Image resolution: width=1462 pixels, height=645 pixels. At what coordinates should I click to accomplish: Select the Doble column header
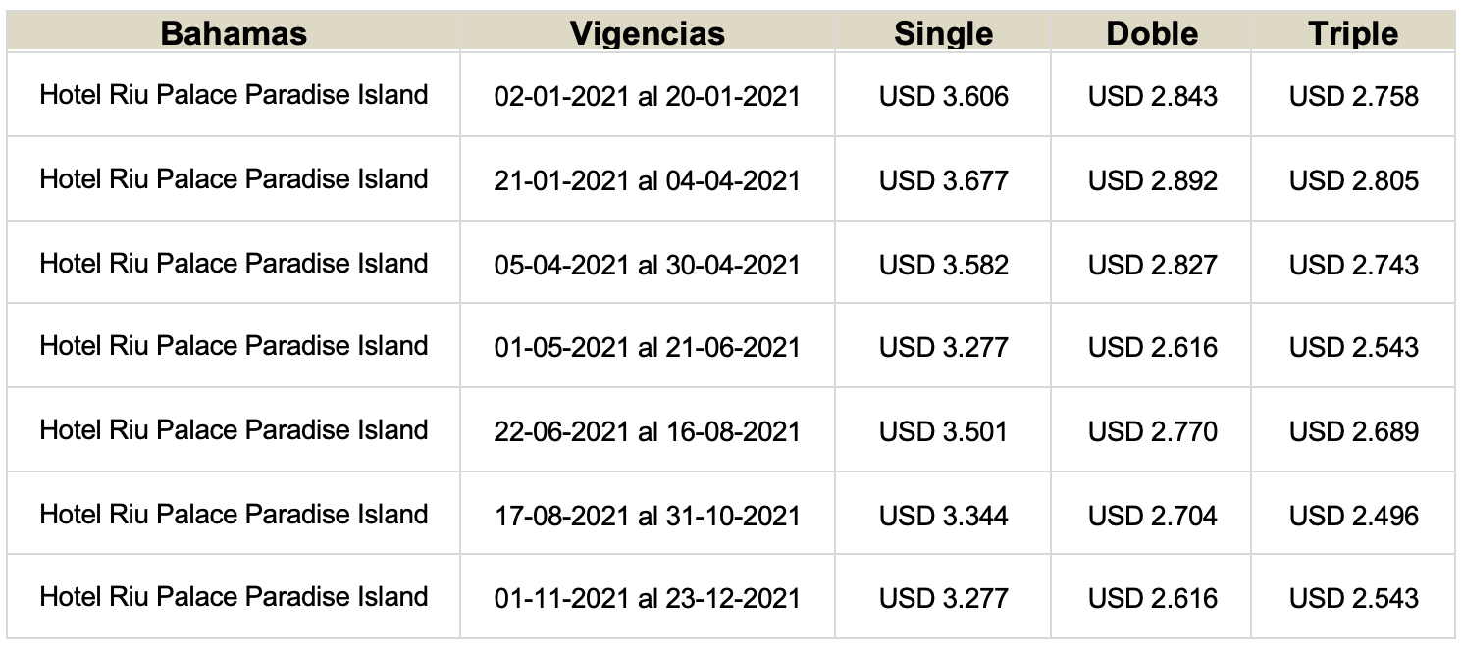click(1152, 33)
